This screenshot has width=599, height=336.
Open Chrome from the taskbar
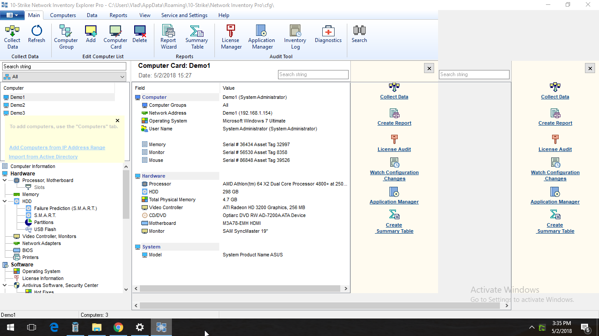[x=118, y=327]
